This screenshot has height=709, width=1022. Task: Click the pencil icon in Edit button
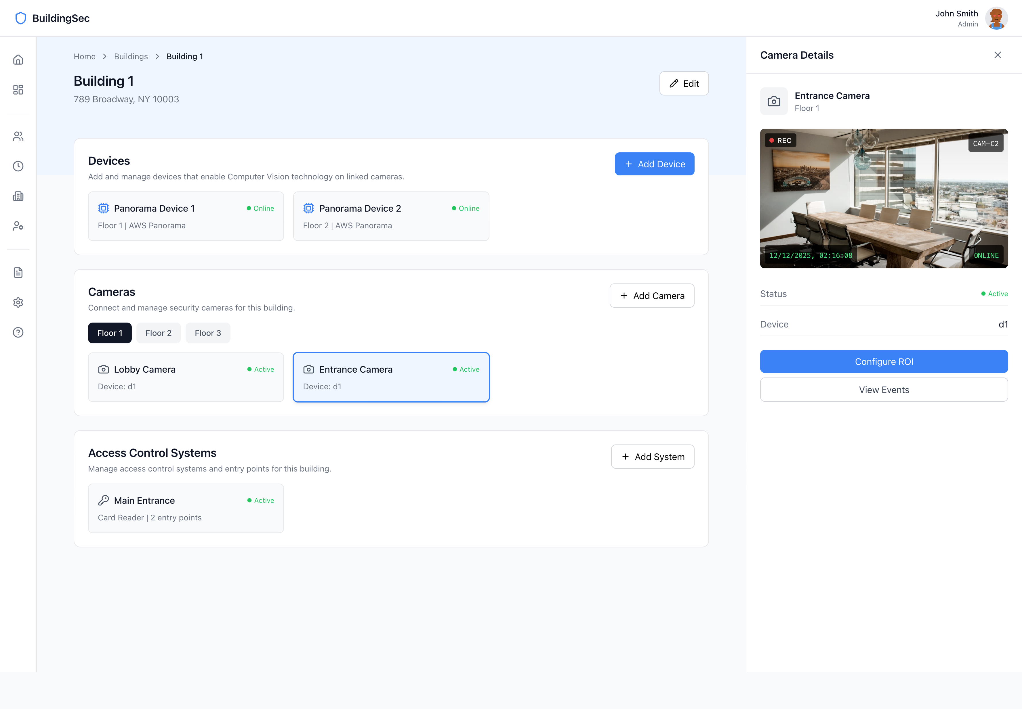(x=674, y=83)
